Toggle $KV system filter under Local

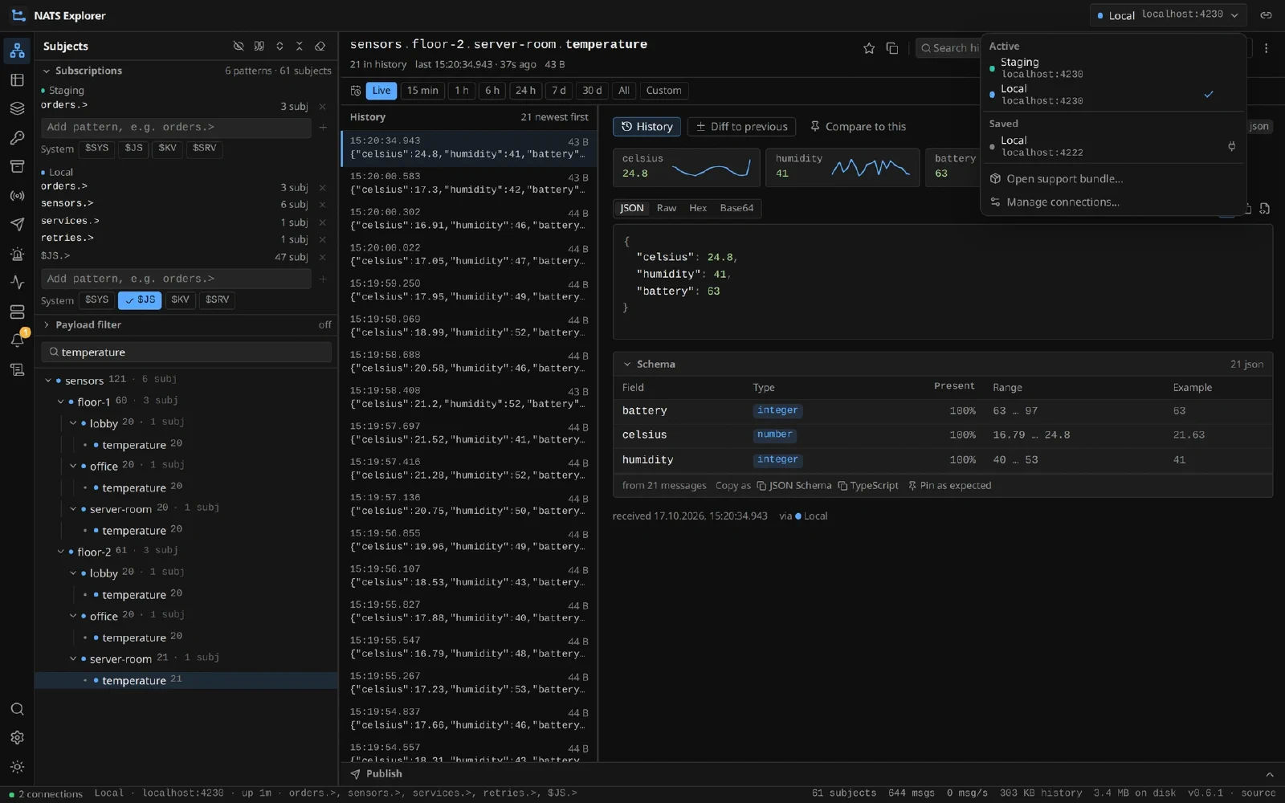point(181,300)
